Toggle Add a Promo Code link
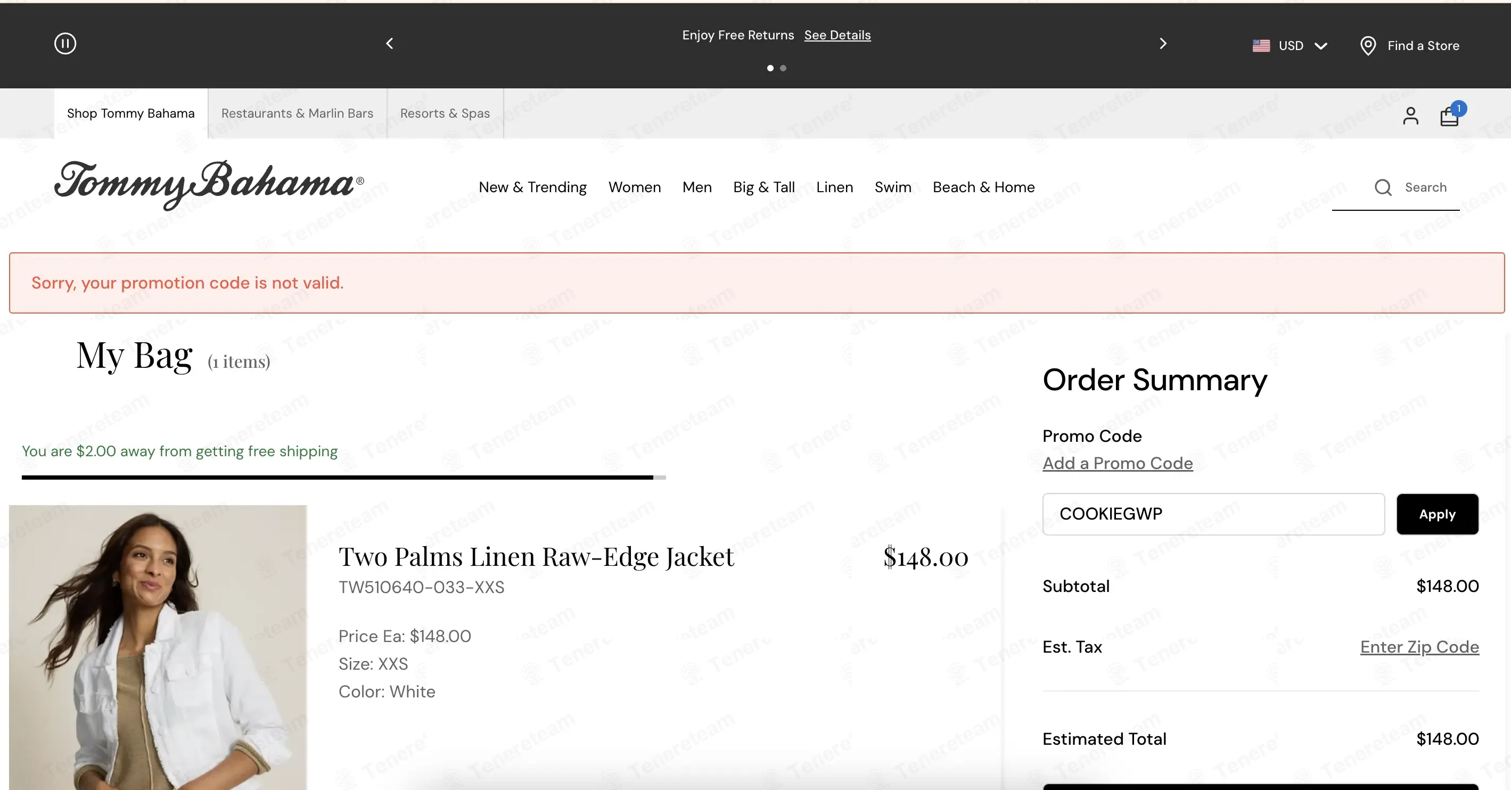 click(1118, 463)
